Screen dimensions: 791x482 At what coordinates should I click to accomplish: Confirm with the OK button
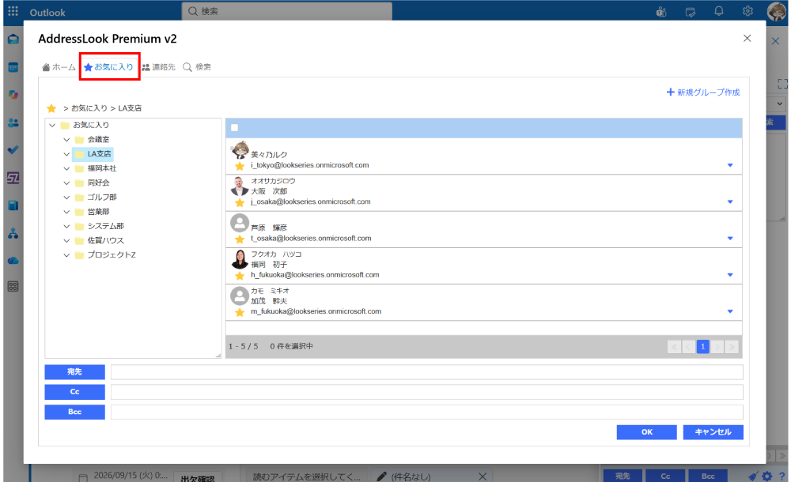click(x=647, y=432)
